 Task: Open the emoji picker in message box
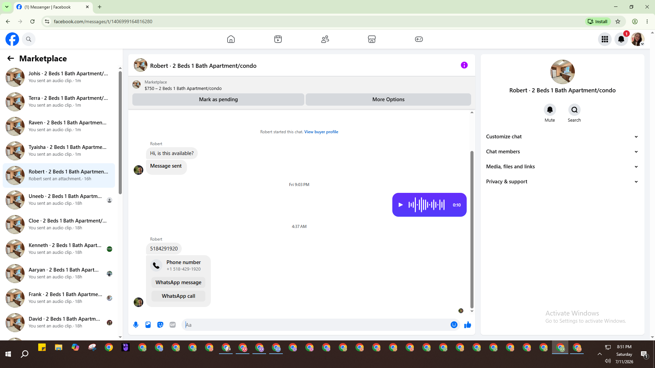454,325
